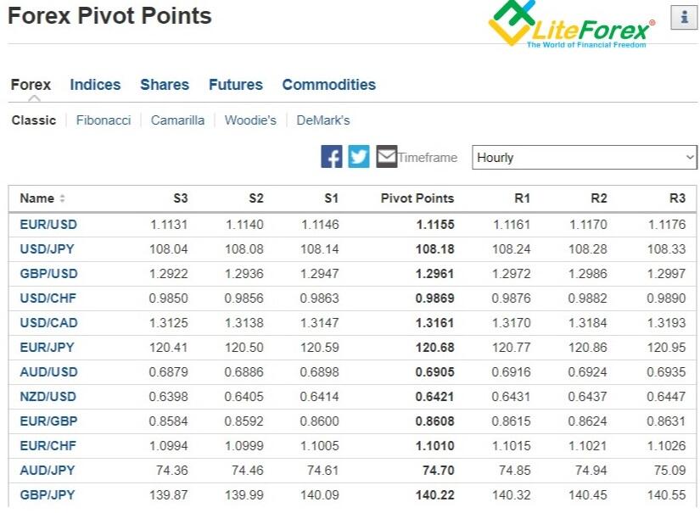Share via the Twitter bird icon
Image resolution: width=700 pixels, height=513 pixels.
click(358, 157)
